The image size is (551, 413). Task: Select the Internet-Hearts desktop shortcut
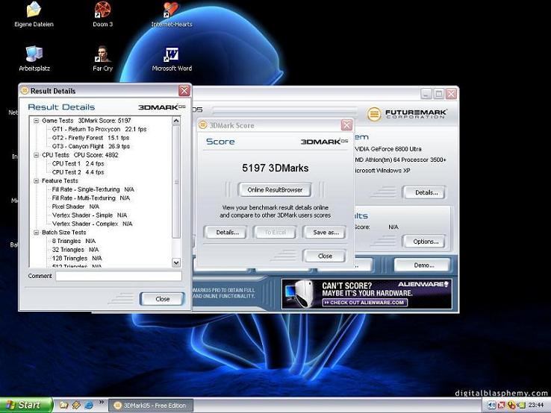coord(172,14)
